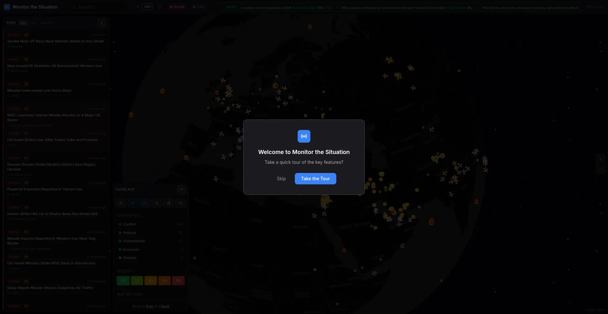Select the 24H time range
608x314 pixels.
click(x=147, y=7)
